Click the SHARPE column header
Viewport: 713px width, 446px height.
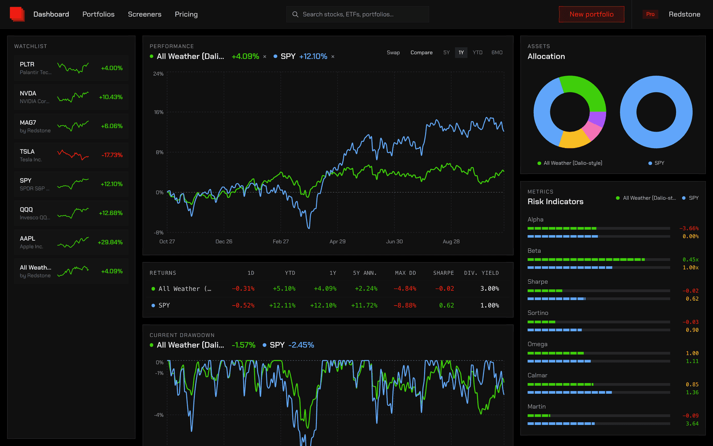pos(443,273)
